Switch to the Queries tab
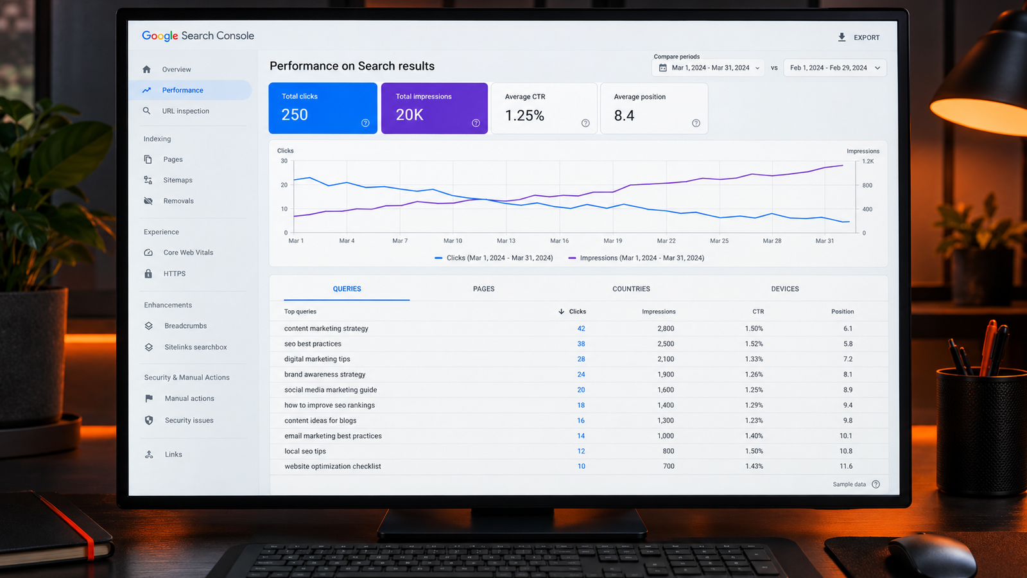 click(x=347, y=289)
